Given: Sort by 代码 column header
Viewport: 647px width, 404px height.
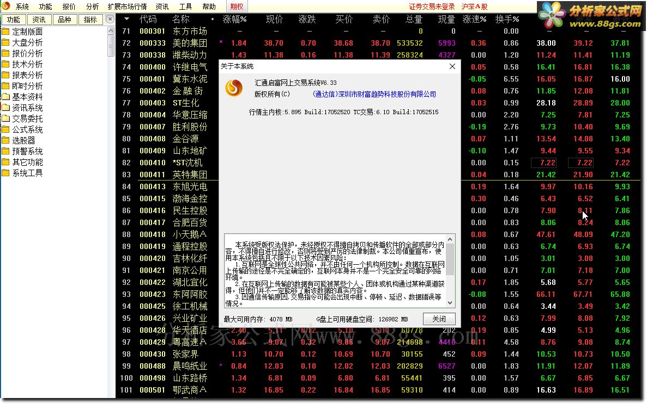Looking at the screenshot, I should pyautogui.click(x=148, y=19).
